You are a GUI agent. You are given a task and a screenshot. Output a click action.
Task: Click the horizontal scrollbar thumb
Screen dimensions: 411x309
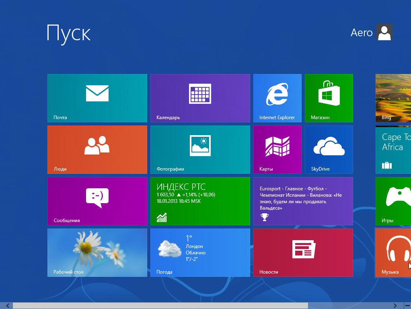[x=160, y=306]
